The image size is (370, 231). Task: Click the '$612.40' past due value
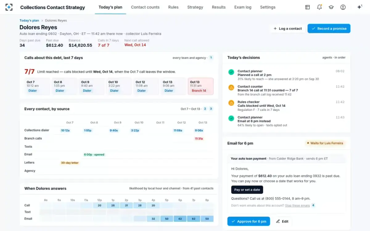pos(55,45)
